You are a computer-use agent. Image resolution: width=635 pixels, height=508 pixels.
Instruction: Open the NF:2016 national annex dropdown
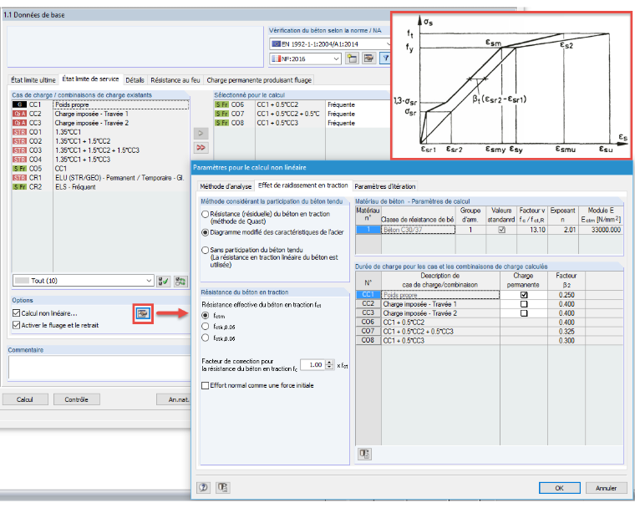click(x=305, y=58)
